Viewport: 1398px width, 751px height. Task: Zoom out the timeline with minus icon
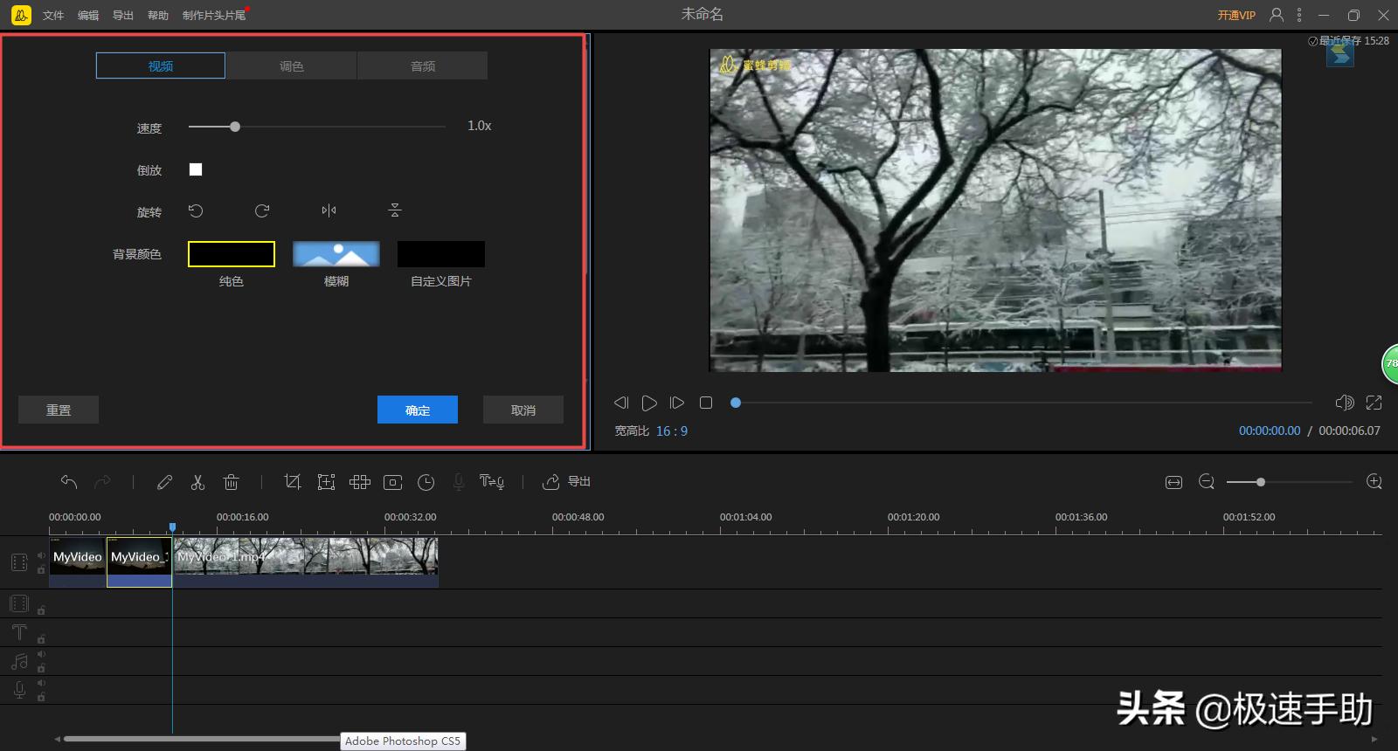pyautogui.click(x=1207, y=482)
